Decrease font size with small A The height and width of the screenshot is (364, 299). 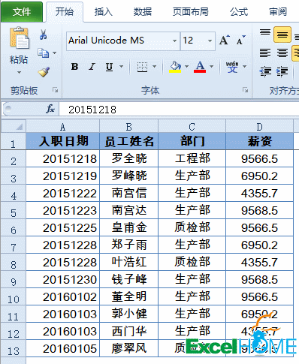pos(241,40)
